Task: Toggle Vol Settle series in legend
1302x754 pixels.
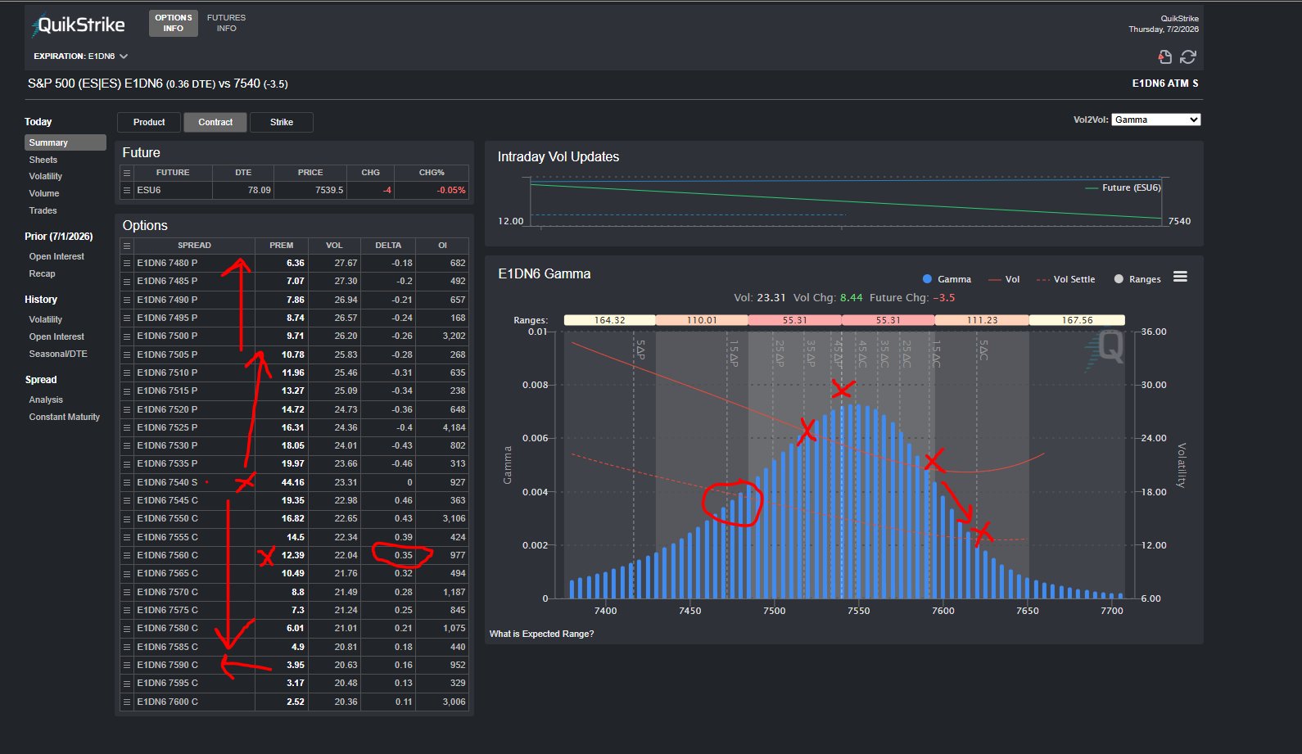Action: tap(1065, 279)
